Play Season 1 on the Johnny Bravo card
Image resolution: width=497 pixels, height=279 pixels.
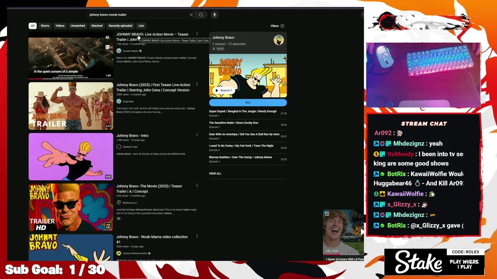pyautogui.click(x=223, y=90)
